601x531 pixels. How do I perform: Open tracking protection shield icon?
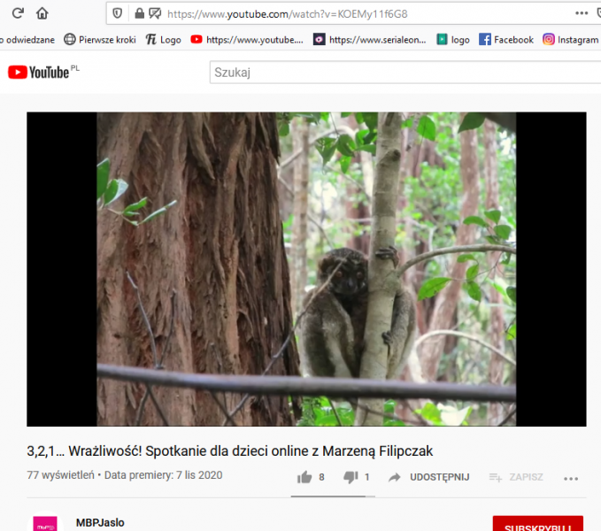[119, 14]
